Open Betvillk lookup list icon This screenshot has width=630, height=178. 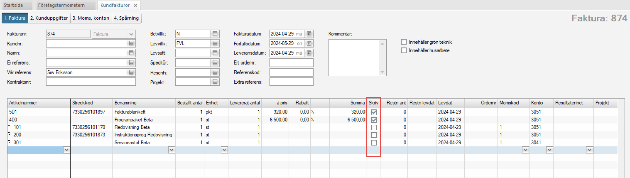(x=215, y=34)
